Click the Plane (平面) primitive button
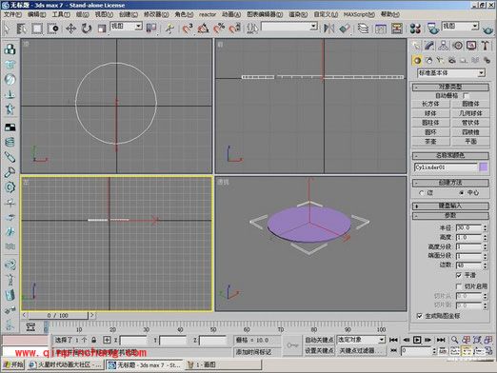The width and height of the screenshot is (497, 373). tap(470, 142)
